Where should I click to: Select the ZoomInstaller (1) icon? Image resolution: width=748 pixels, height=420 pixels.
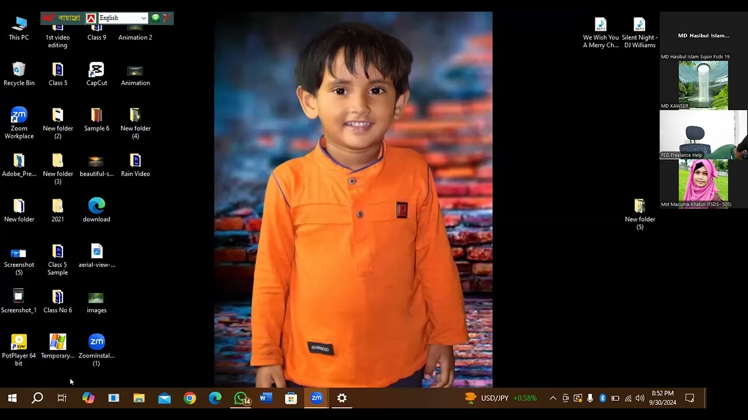[x=96, y=350]
